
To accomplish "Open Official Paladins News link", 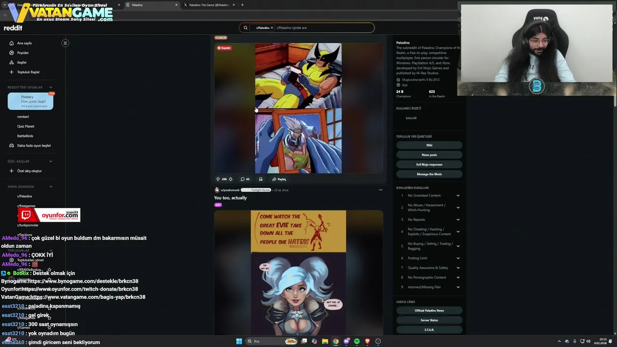I will pos(429,310).
